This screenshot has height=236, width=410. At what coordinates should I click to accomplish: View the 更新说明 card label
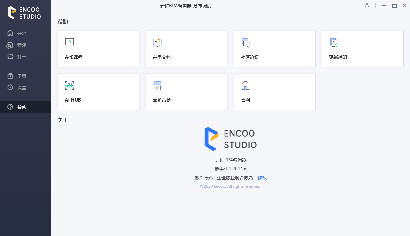tap(338, 57)
